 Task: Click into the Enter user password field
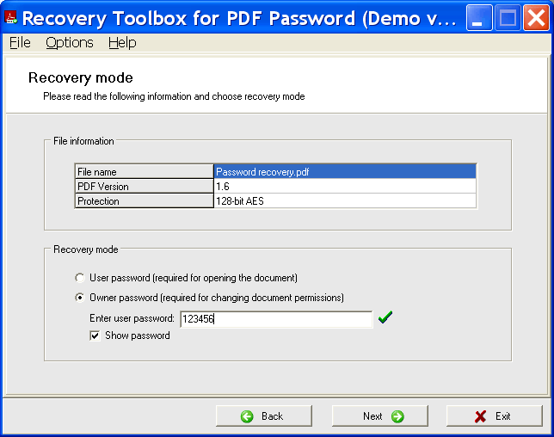(276, 319)
